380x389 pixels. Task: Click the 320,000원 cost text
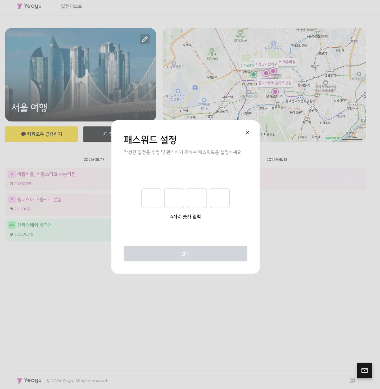(x=24, y=234)
